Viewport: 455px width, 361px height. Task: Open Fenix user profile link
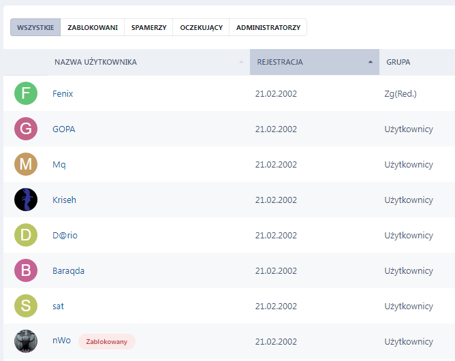pos(63,93)
